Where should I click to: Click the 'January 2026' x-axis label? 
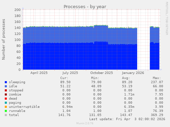click(133, 73)
